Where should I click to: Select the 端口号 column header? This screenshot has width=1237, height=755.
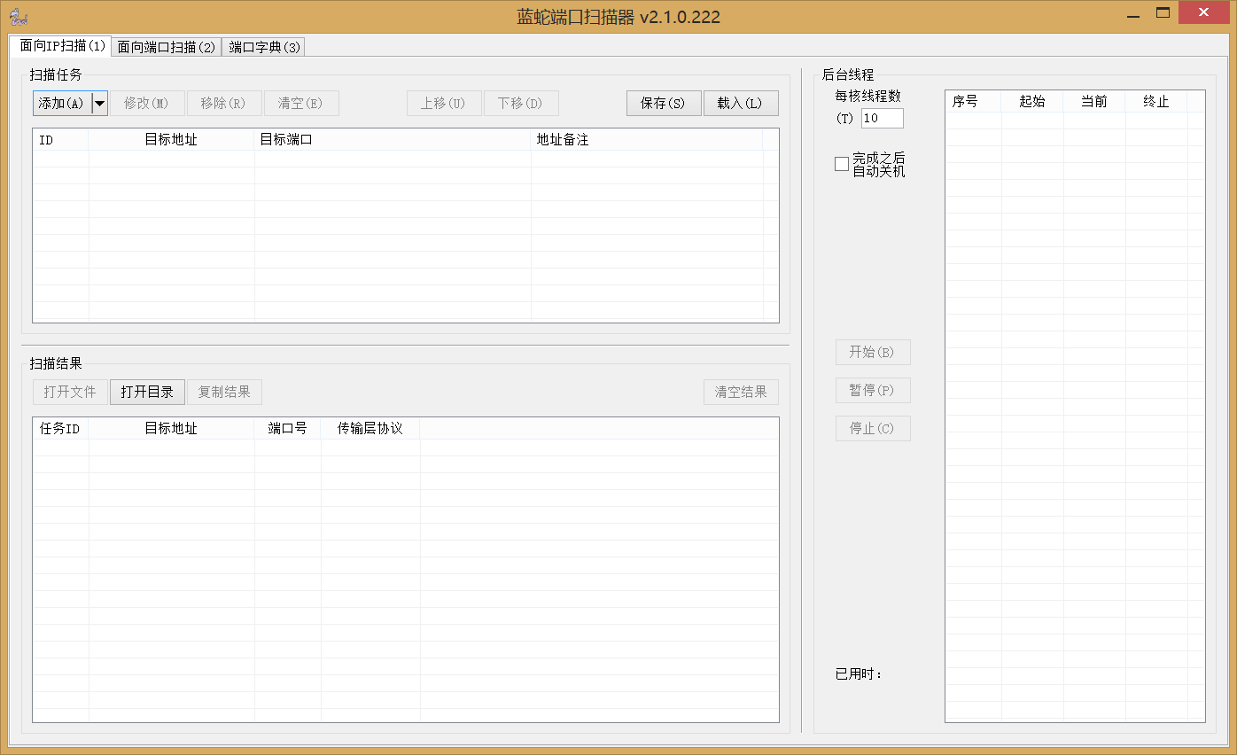(288, 429)
